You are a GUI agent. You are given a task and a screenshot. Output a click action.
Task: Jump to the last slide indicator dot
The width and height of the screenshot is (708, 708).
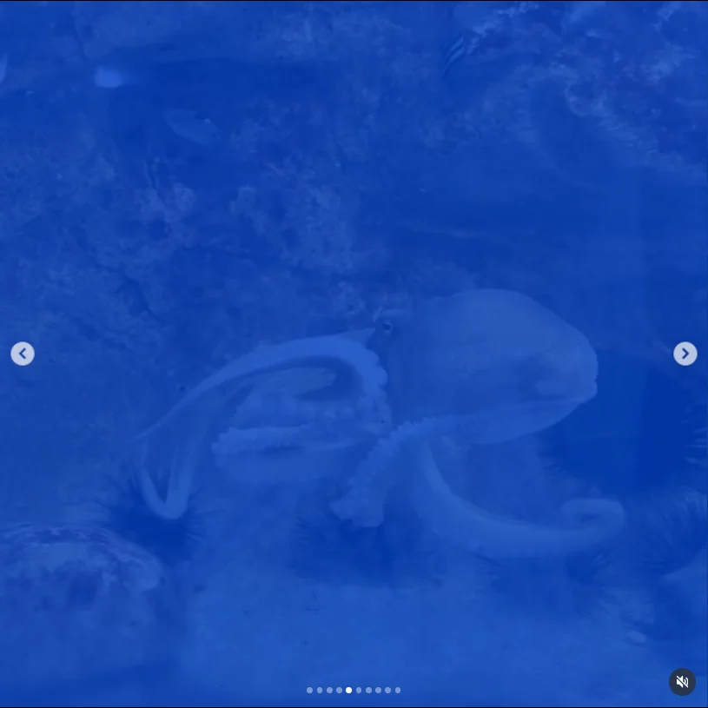398,690
